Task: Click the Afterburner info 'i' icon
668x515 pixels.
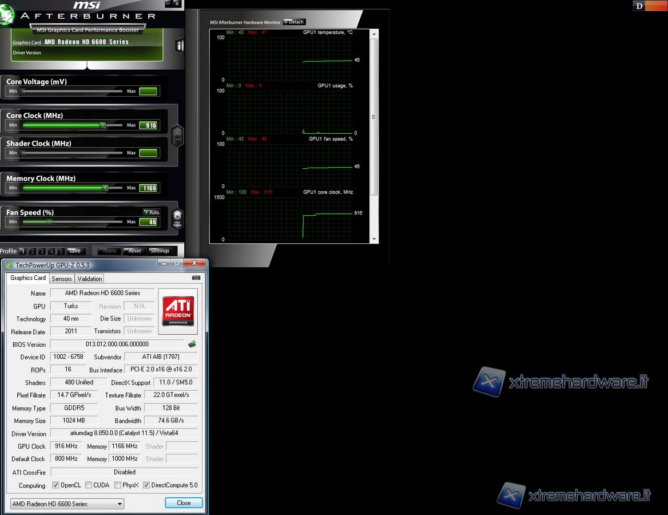Action: 180,46
